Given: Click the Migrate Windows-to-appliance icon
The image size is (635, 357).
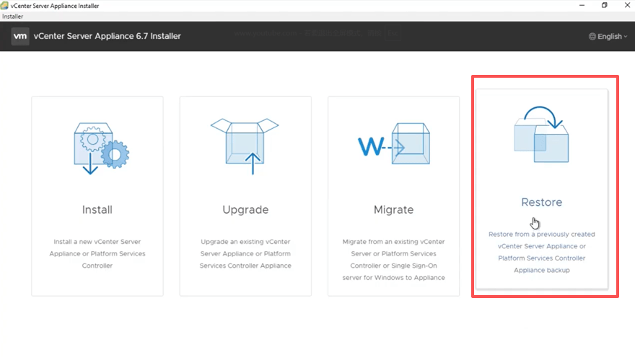Looking at the screenshot, I should point(394,144).
